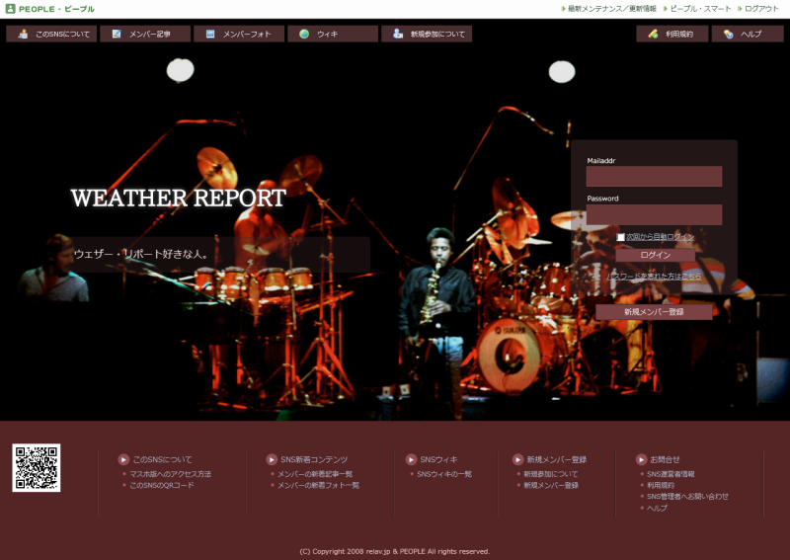Click the PEOPLE・ピープル site name
The width and height of the screenshot is (790, 560).
(x=56, y=9)
